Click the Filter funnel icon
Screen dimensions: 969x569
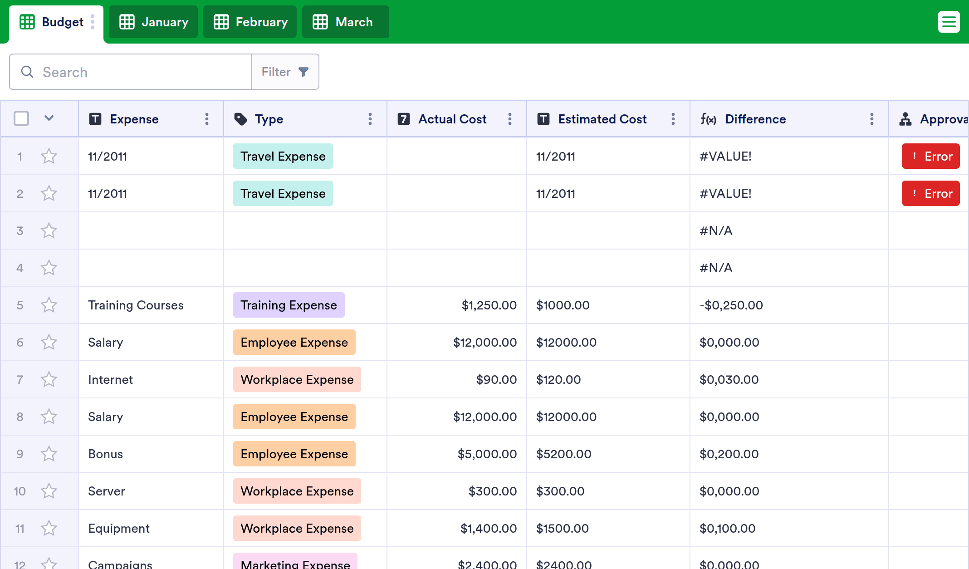pyautogui.click(x=303, y=72)
